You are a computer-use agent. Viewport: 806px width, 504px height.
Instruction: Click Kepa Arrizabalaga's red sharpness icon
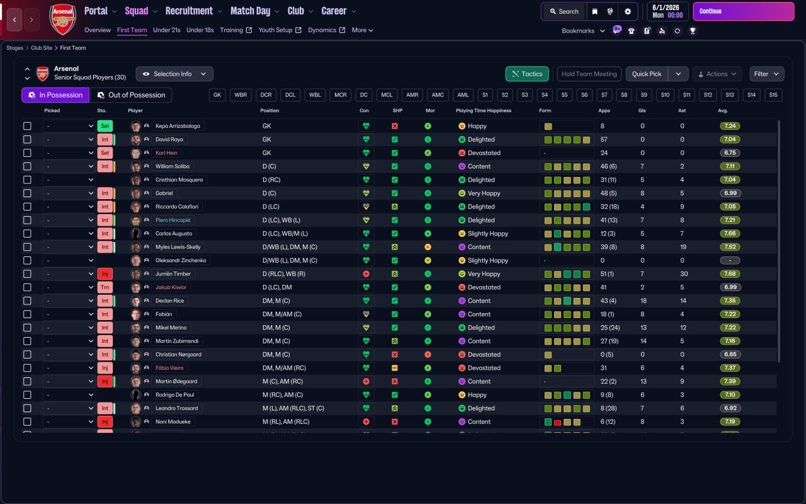click(x=395, y=126)
